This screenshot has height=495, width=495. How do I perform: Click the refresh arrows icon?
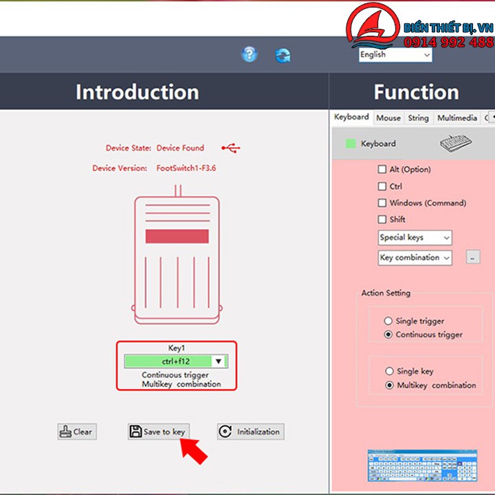(283, 56)
